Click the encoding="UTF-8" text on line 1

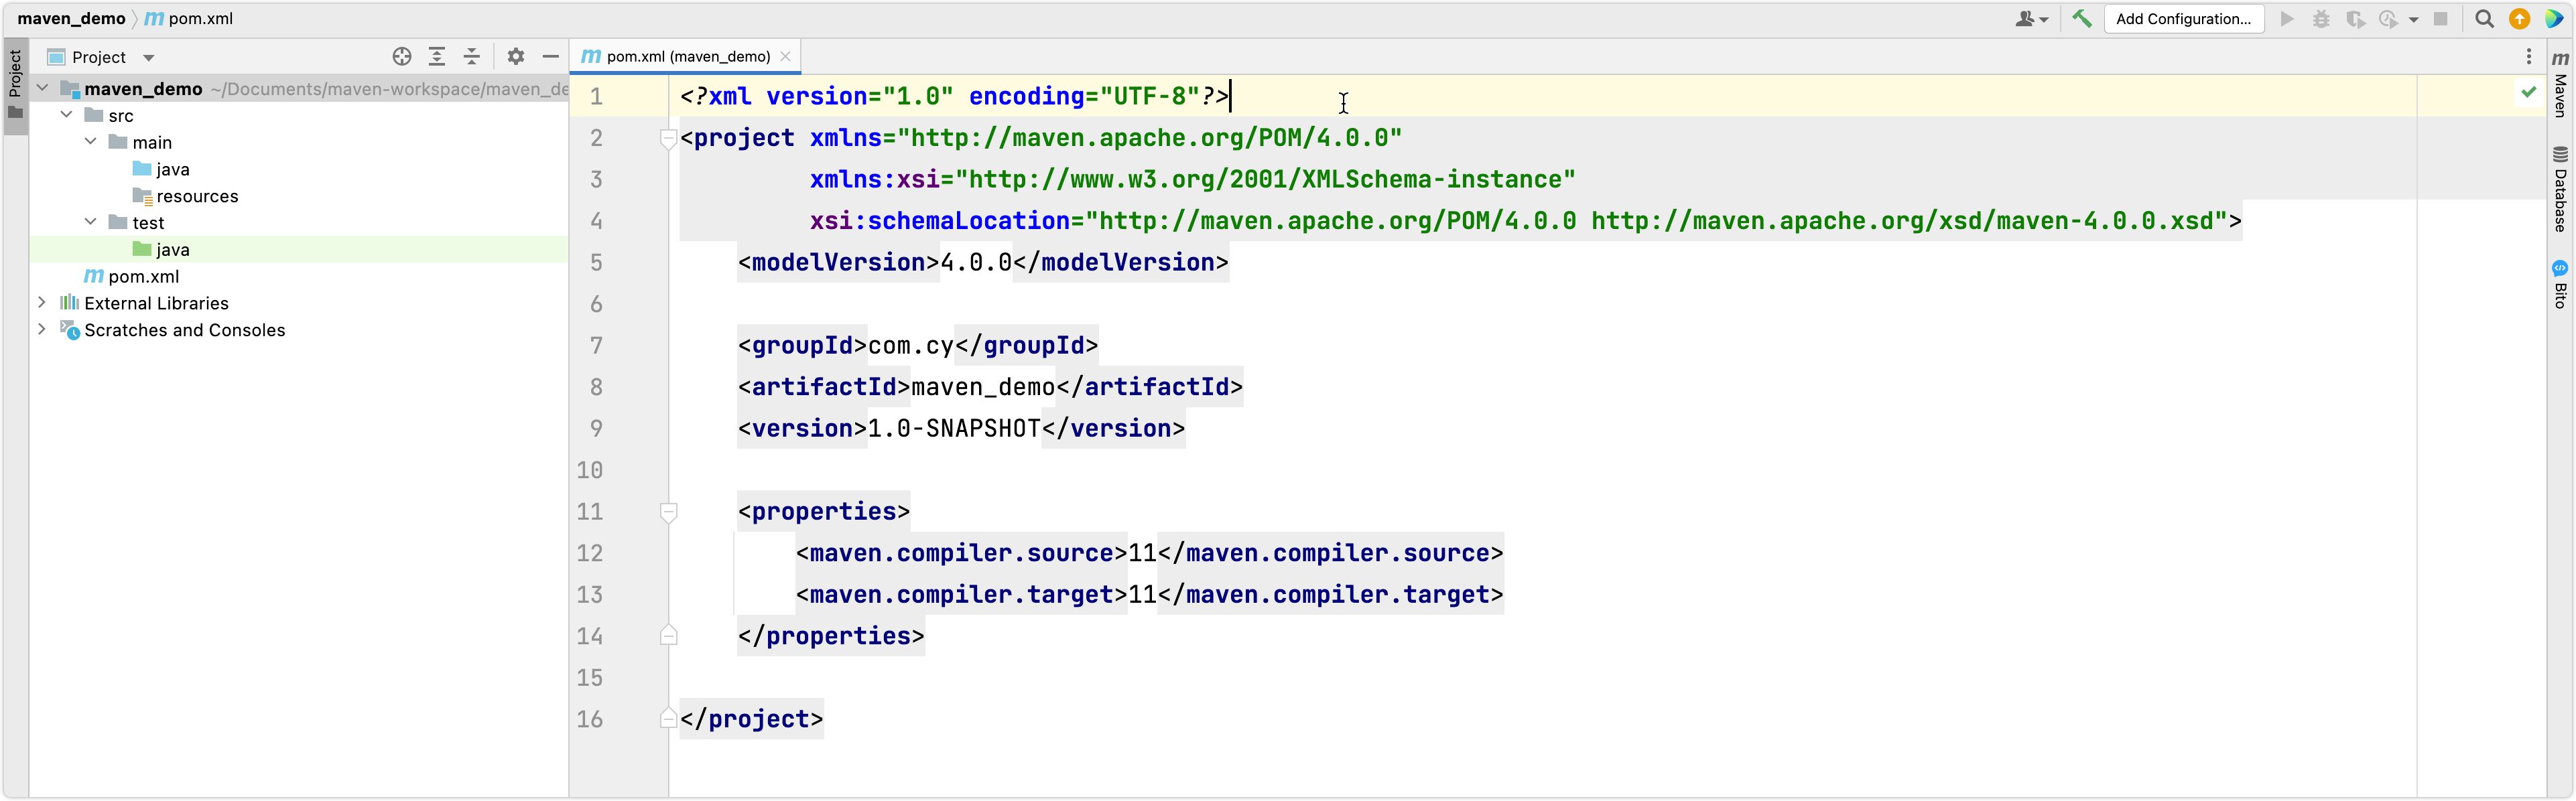tap(1084, 97)
